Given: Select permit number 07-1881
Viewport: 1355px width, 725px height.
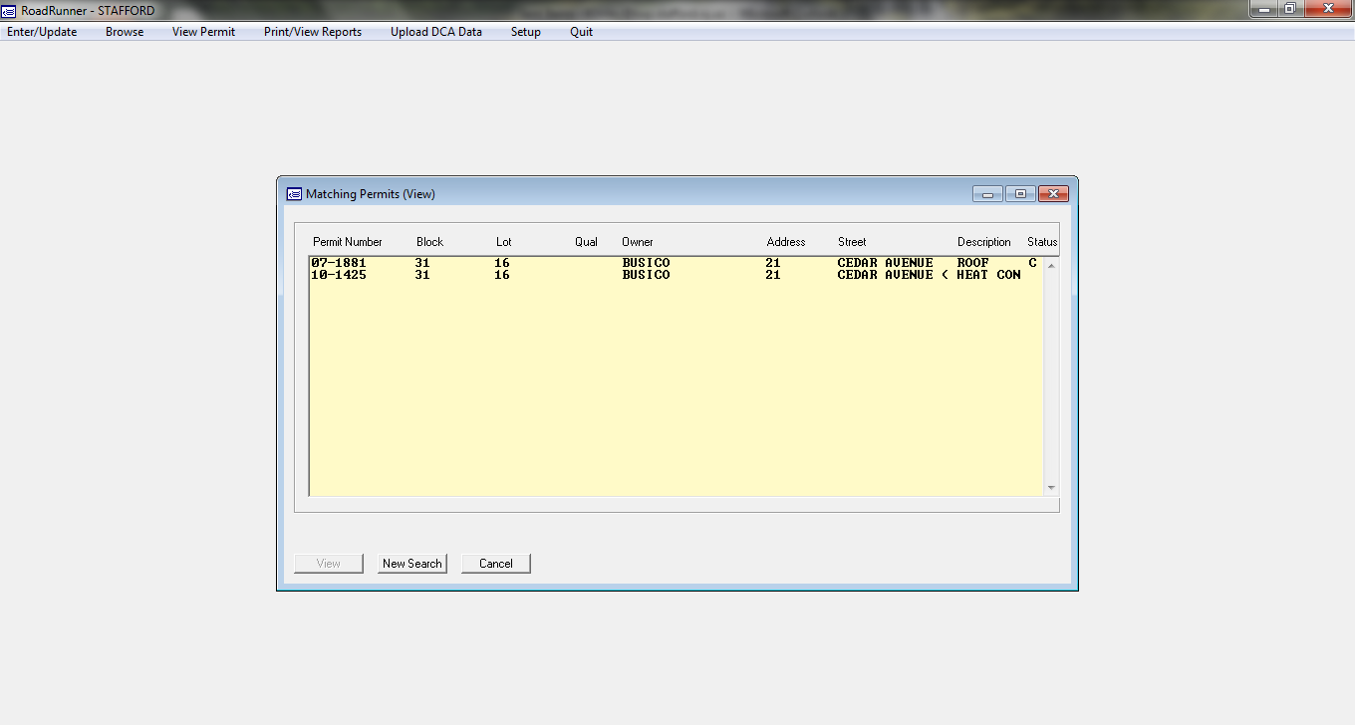Looking at the screenshot, I should (x=339, y=263).
